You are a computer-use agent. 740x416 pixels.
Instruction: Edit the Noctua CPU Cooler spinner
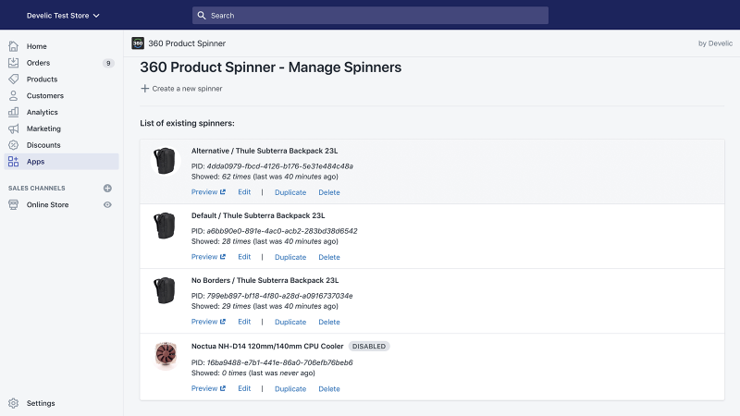[244, 388]
